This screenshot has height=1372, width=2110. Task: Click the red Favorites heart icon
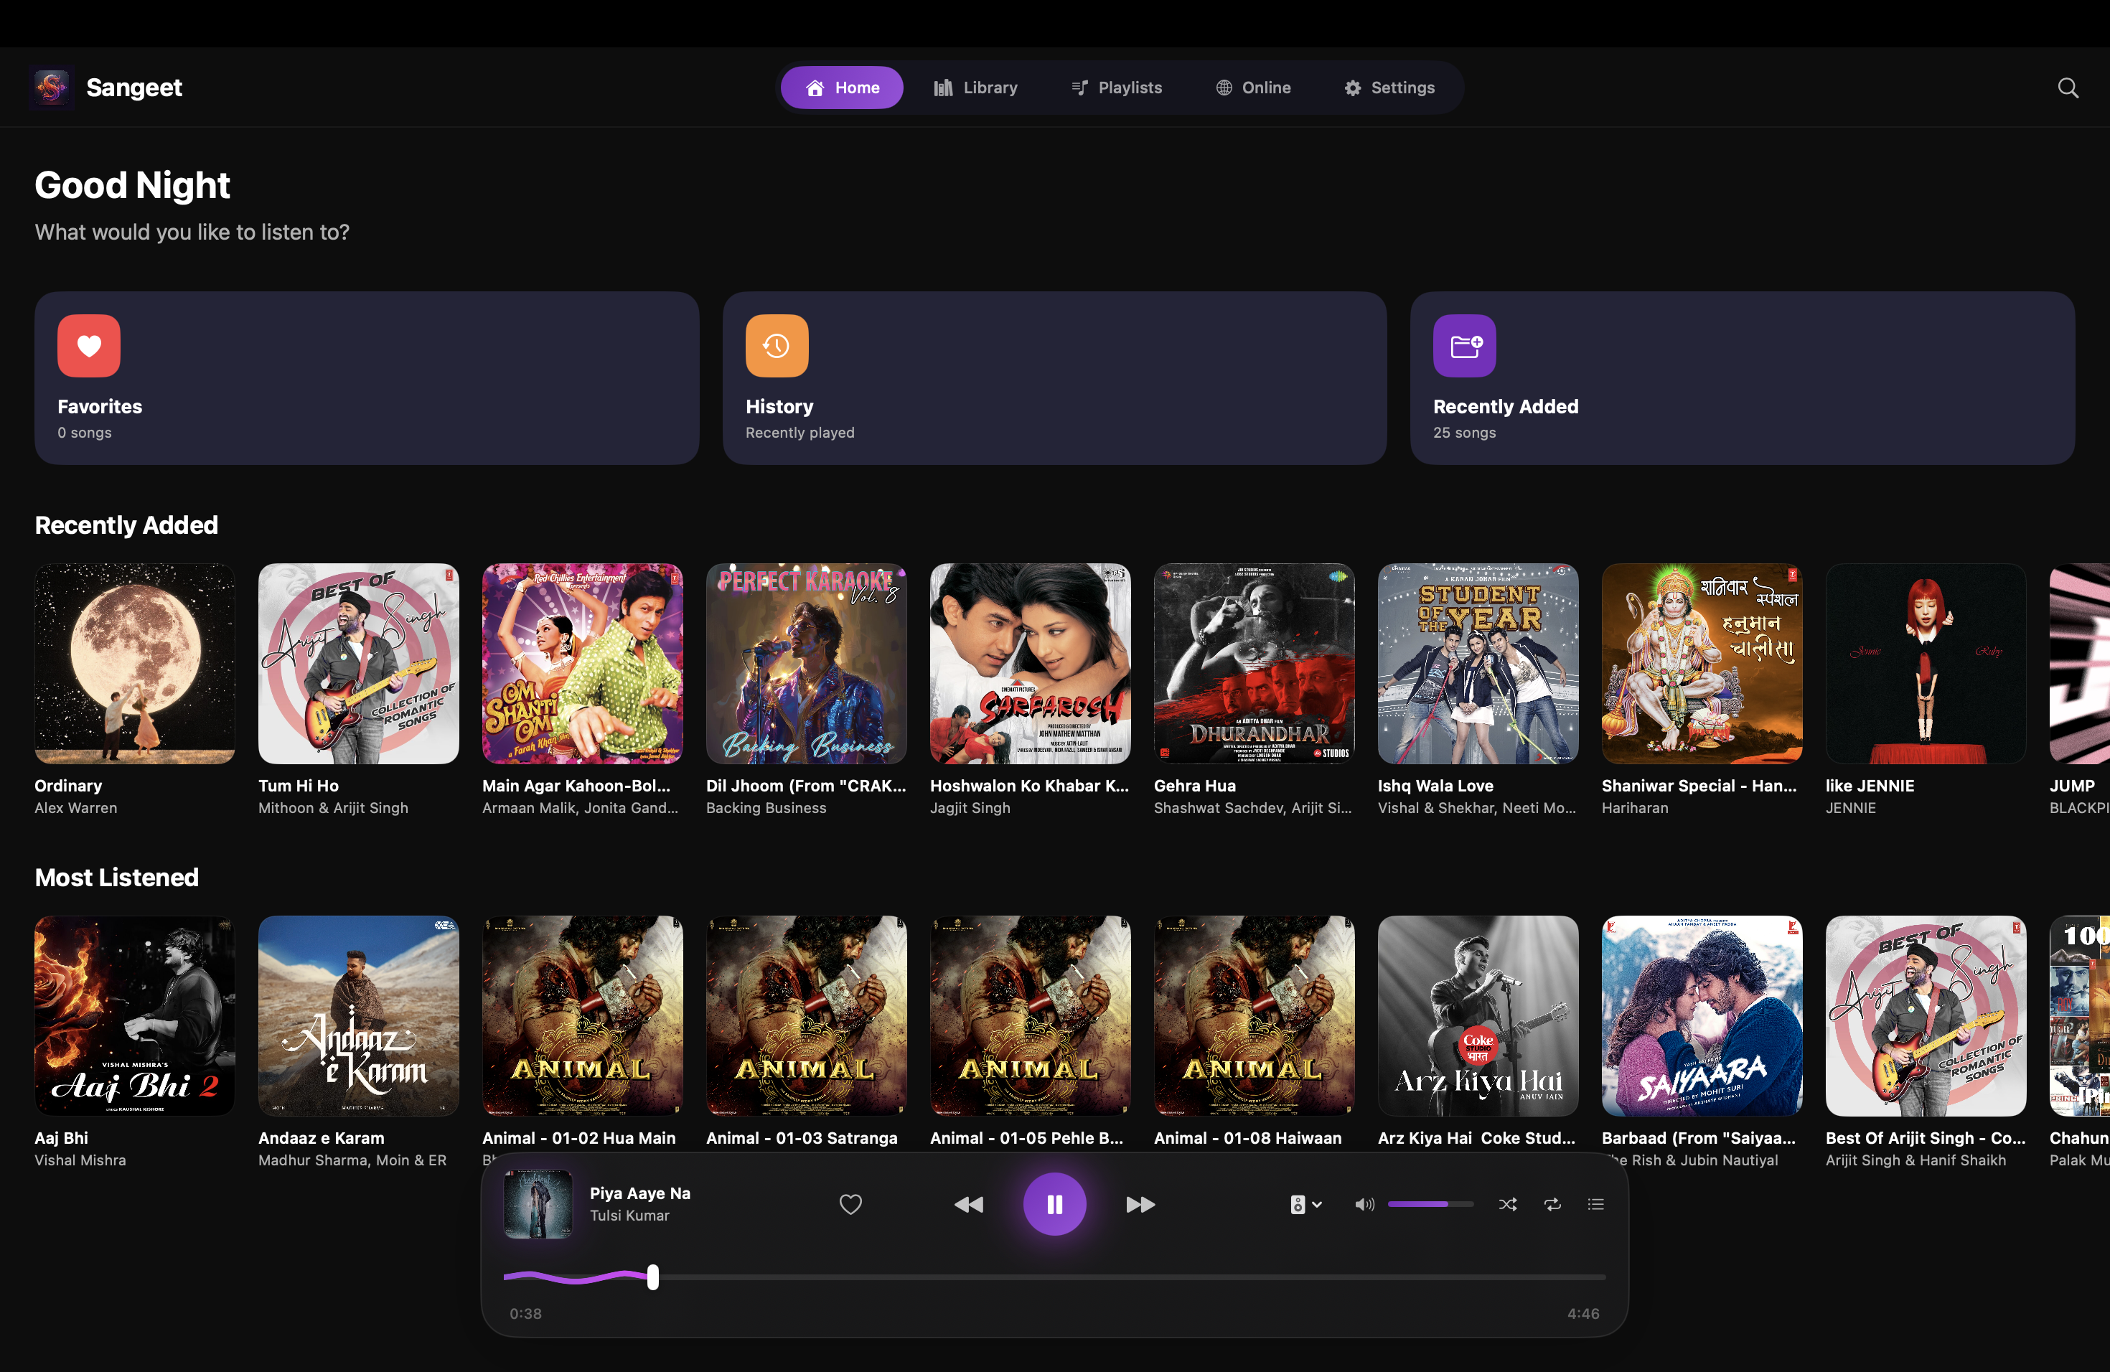point(89,346)
